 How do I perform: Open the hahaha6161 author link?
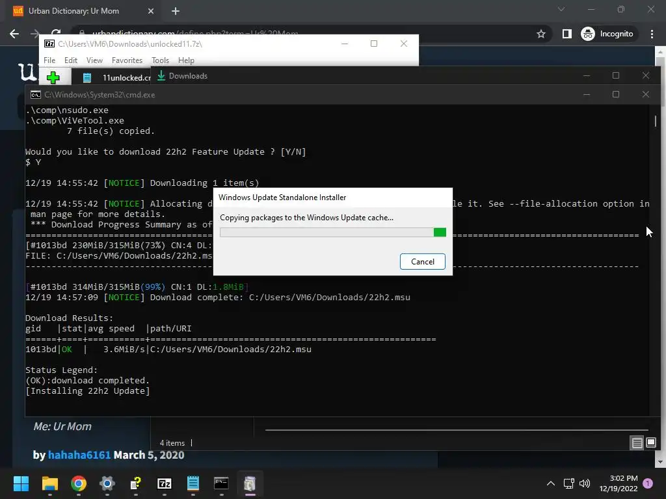click(79, 455)
